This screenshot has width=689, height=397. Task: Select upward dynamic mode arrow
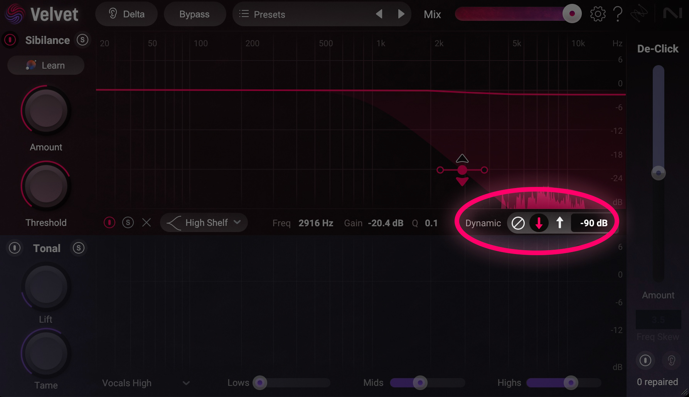pos(559,222)
